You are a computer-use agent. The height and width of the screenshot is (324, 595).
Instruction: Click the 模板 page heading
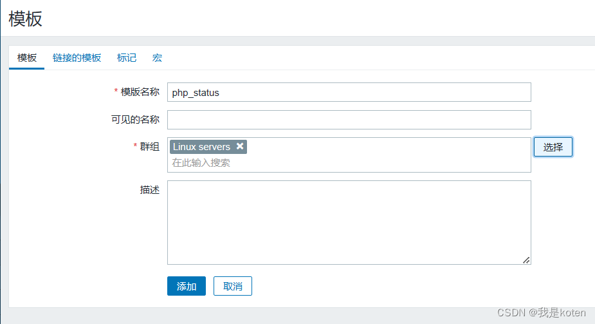[x=26, y=19]
